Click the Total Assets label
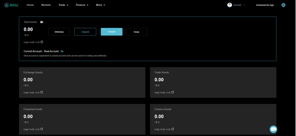 (x=30, y=22)
